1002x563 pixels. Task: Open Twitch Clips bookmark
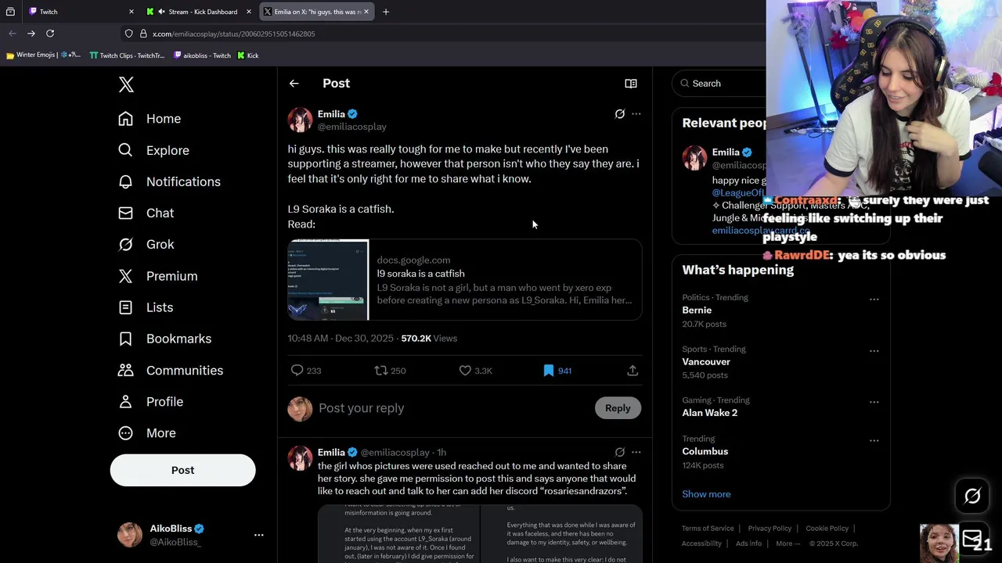[x=127, y=56]
